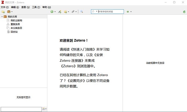
Task: Click the green New Item plus icon
Action: (52, 11)
